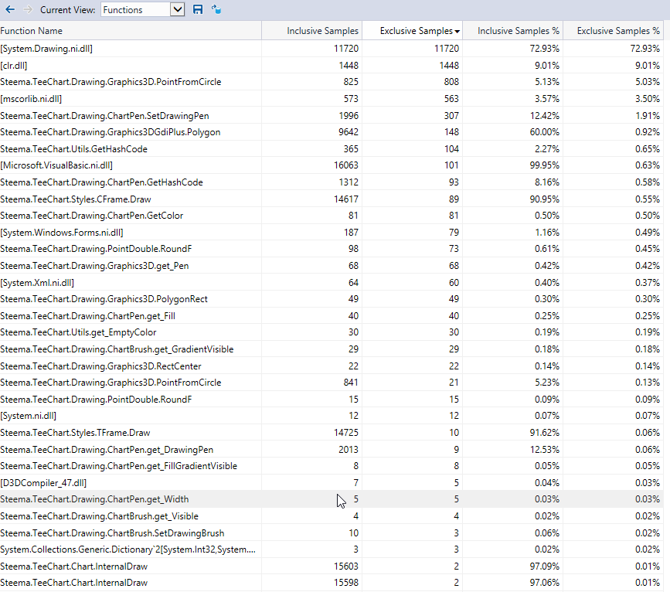Click inclusive samples value 9642

point(349,132)
